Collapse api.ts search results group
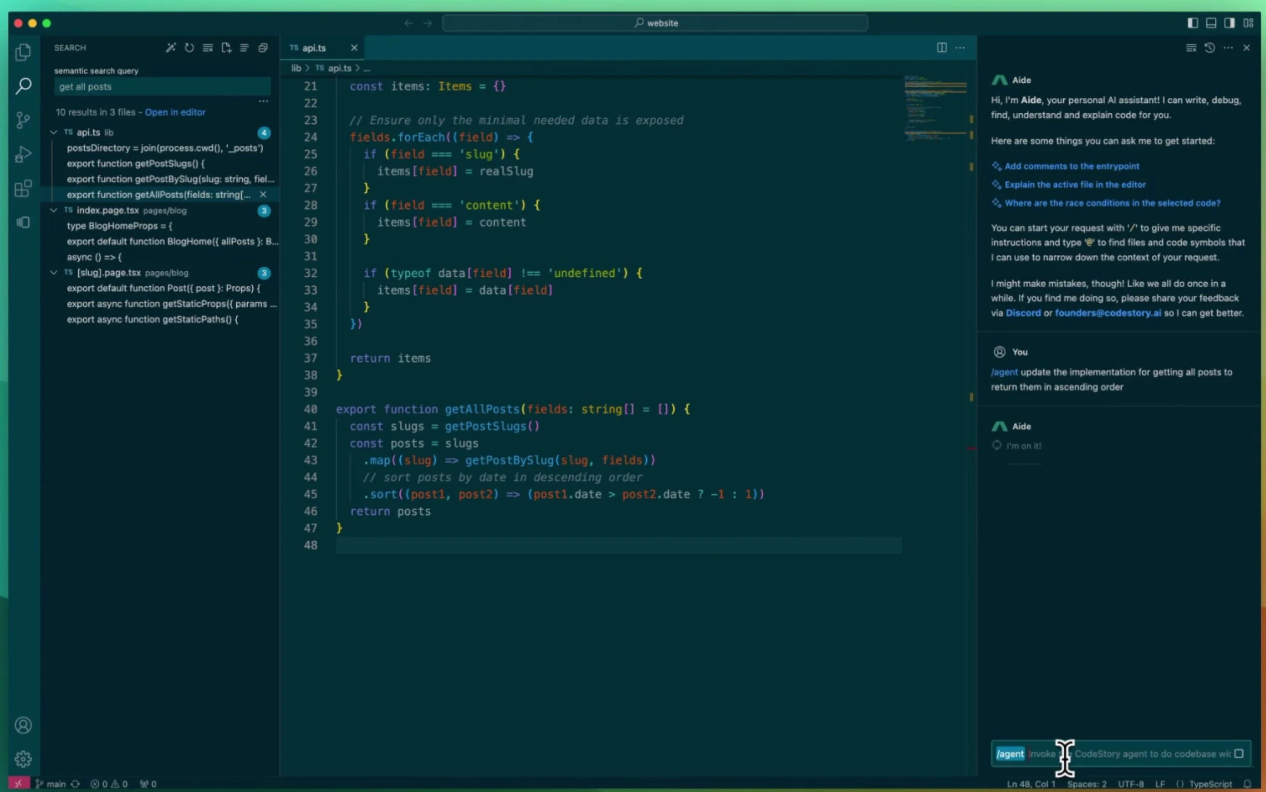Screen dimensions: 1266x792 click(53, 133)
